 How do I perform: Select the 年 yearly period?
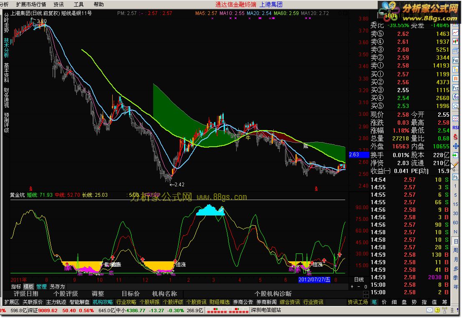pyautogui.click(x=455, y=287)
